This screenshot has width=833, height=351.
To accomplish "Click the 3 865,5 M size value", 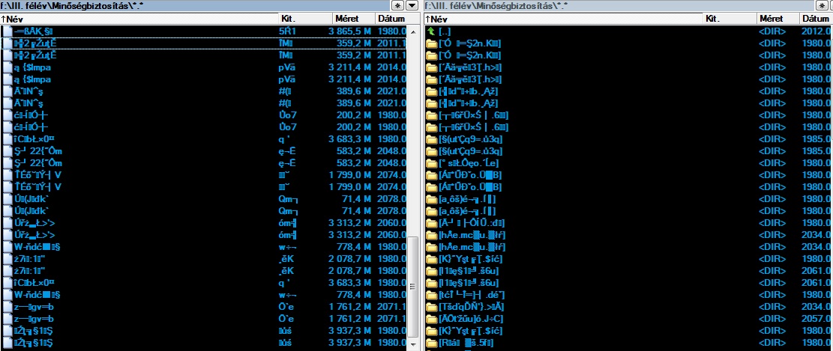I will [x=348, y=31].
